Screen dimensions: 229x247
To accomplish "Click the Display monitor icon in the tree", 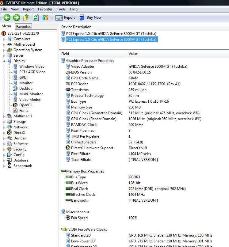I will click(x=10, y=61).
